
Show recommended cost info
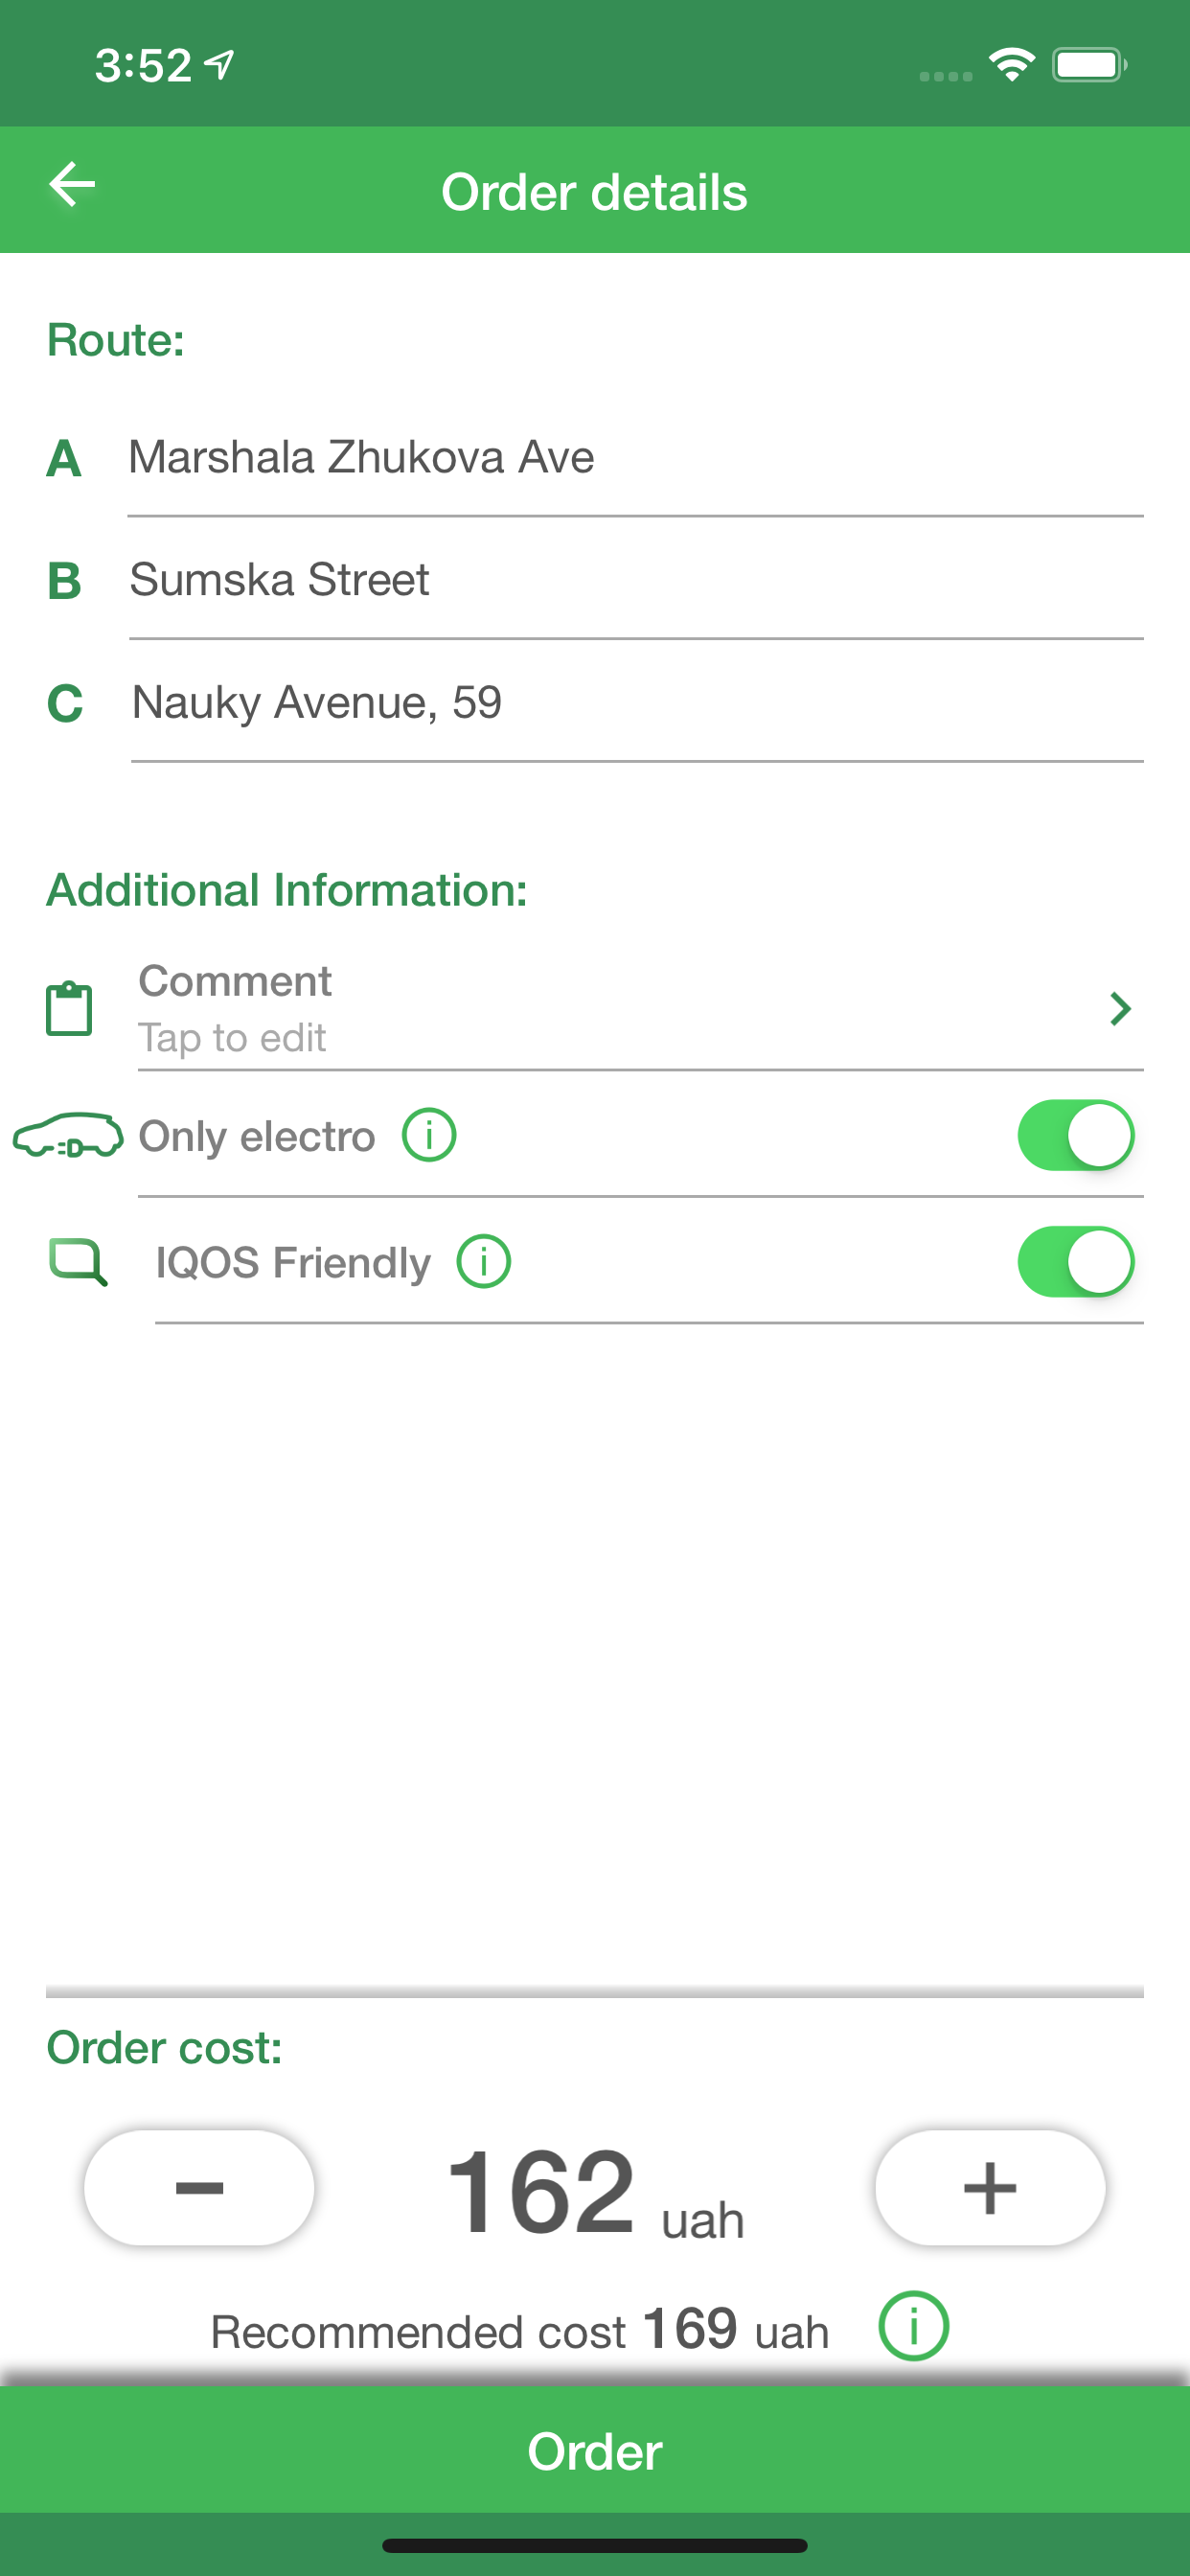tap(913, 2326)
